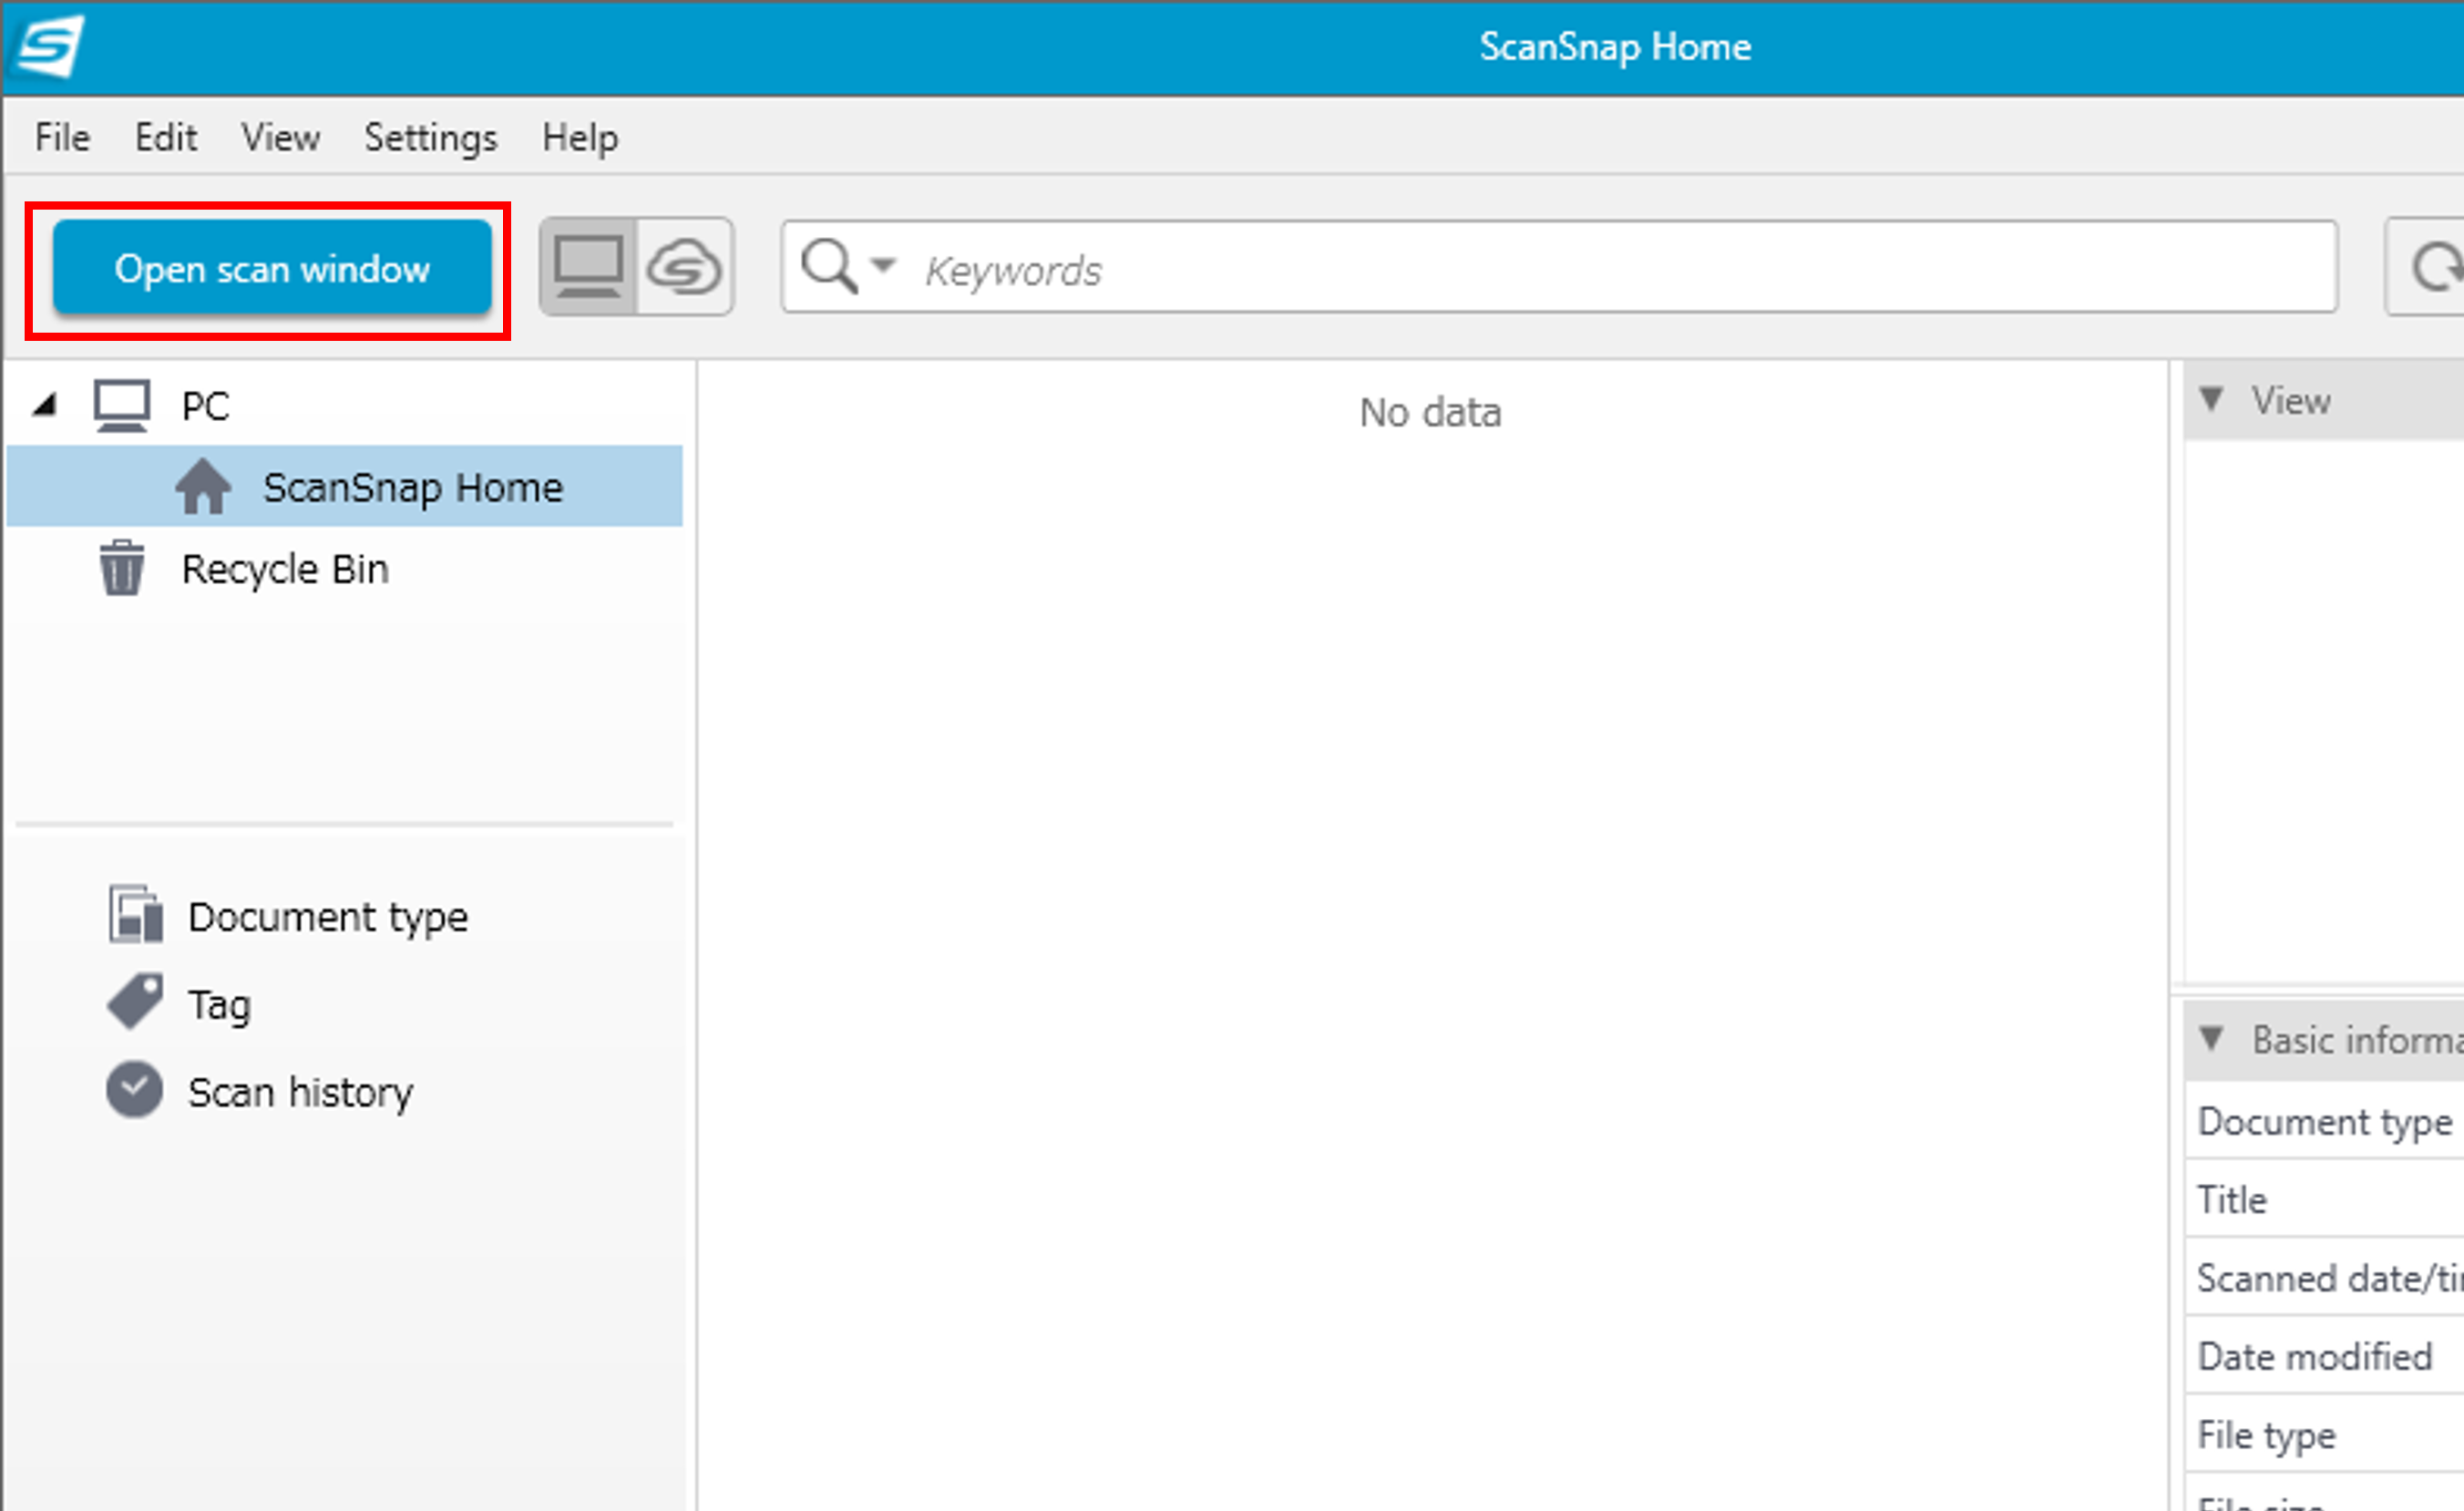Switch to local PC view icon
The height and width of the screenshot is (1511, 2464).
coord(588,267)
